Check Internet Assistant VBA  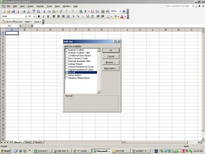click(66, 61)
